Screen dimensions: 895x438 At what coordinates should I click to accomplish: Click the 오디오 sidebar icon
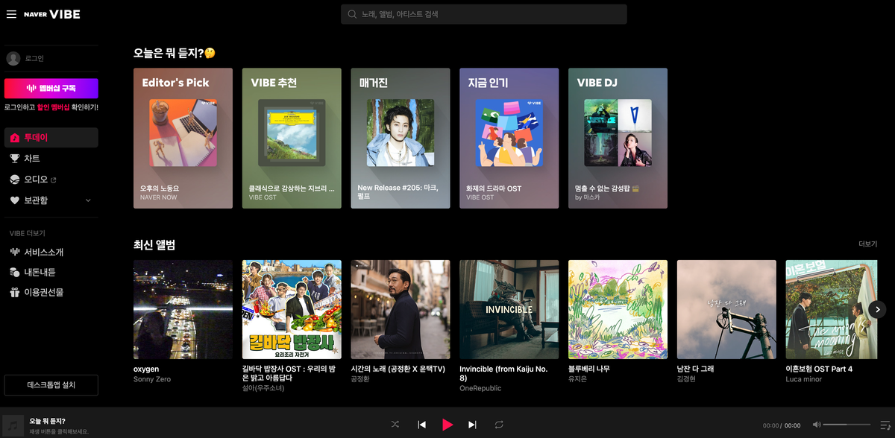point(15,180)
